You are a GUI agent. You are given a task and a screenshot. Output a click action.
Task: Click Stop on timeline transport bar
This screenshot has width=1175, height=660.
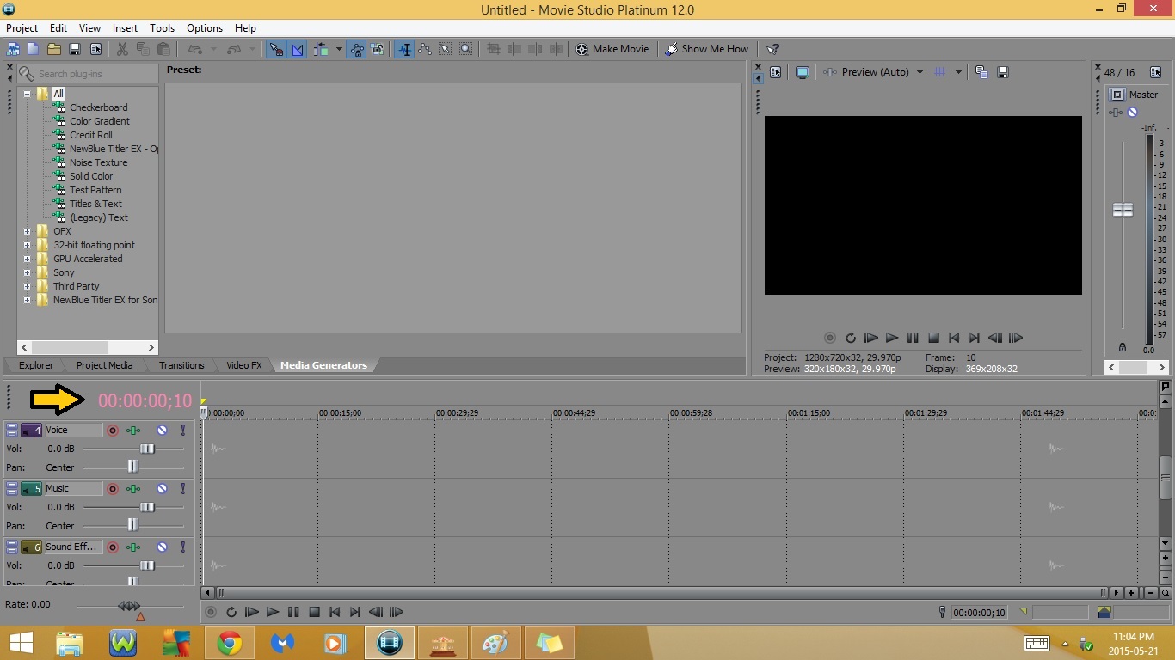tap(314, 612)
